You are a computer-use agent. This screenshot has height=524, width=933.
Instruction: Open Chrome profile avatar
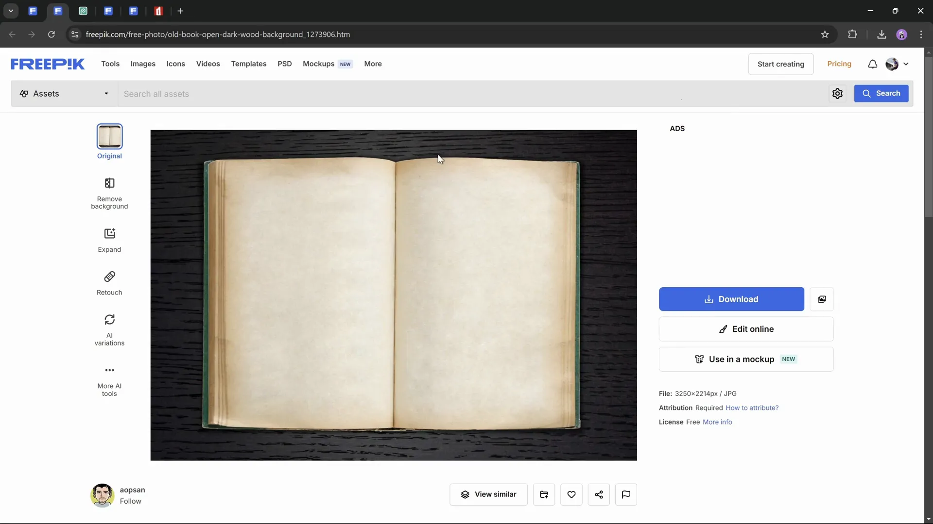(x=901, y=34)
